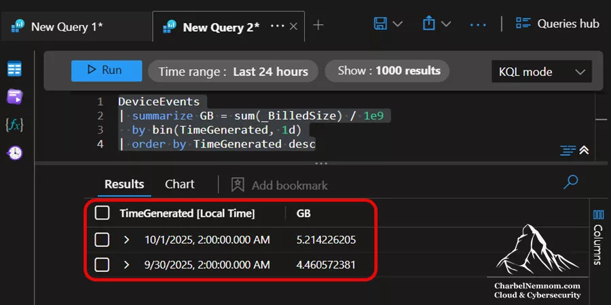Open the Tables sidebar icon
The width and height of the screenshot is (611, 305).
(15, 69)
